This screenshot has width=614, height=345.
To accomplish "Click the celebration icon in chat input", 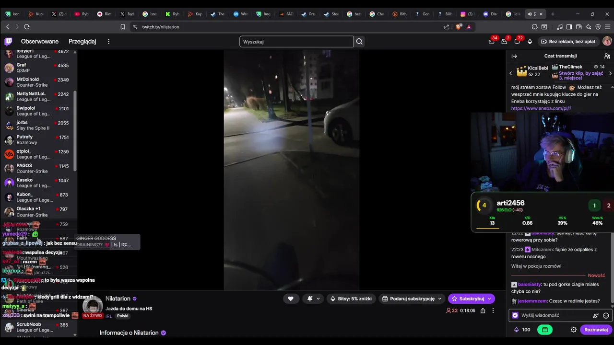I will pos(595,316).
